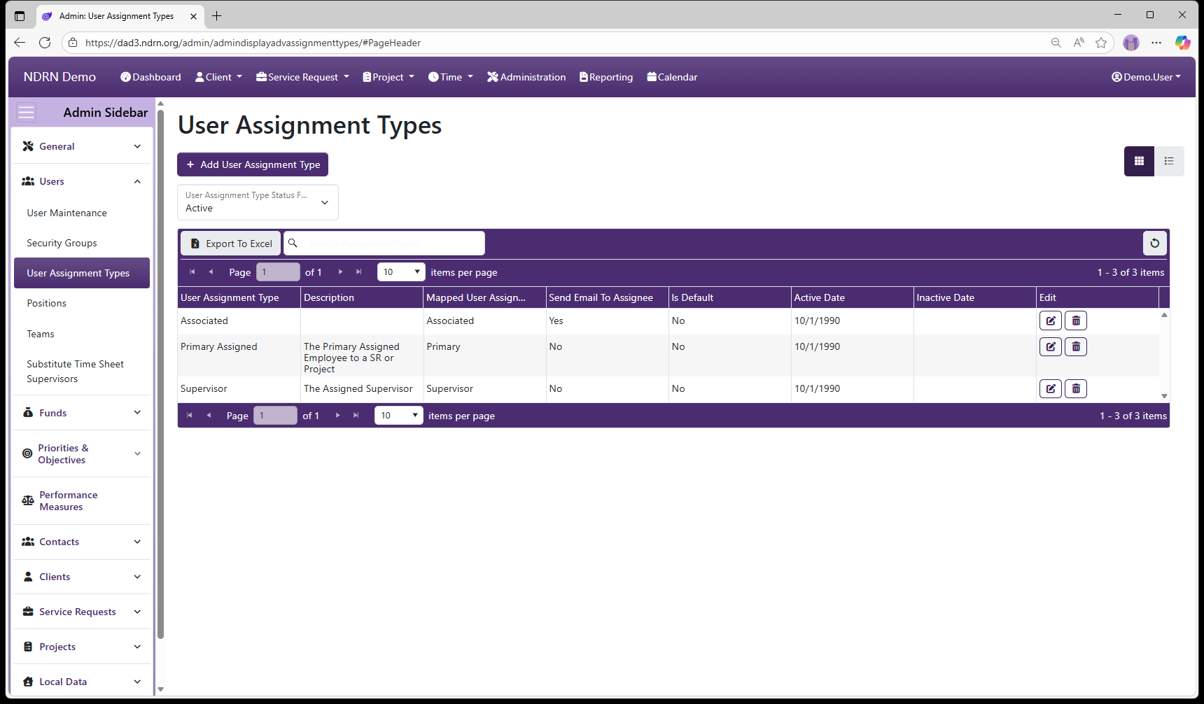Click the search magnifier icon in grid toolbar
The width and height of the screenshot is (1204, 704).
293,243
